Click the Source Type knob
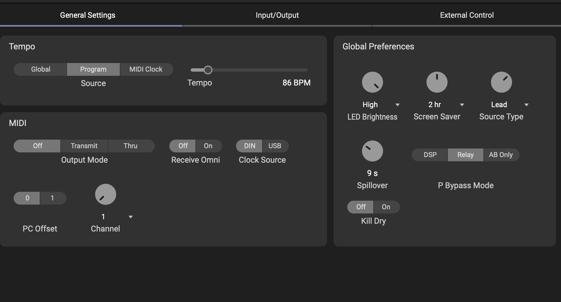Screen dimensions: 561x302 click(x=501, y=82)
